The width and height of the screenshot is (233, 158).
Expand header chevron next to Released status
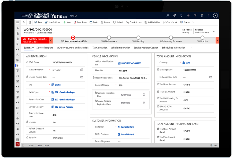click(x=214, y=31)
